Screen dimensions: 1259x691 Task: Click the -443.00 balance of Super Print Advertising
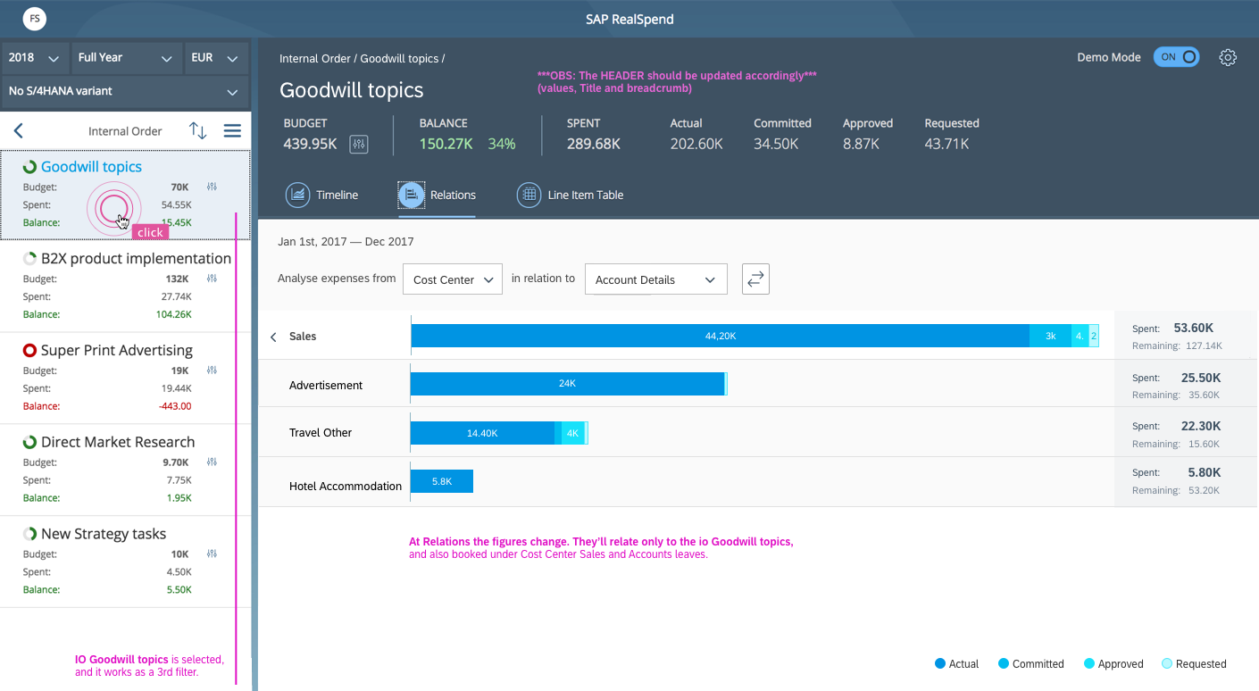click(175, 406)
